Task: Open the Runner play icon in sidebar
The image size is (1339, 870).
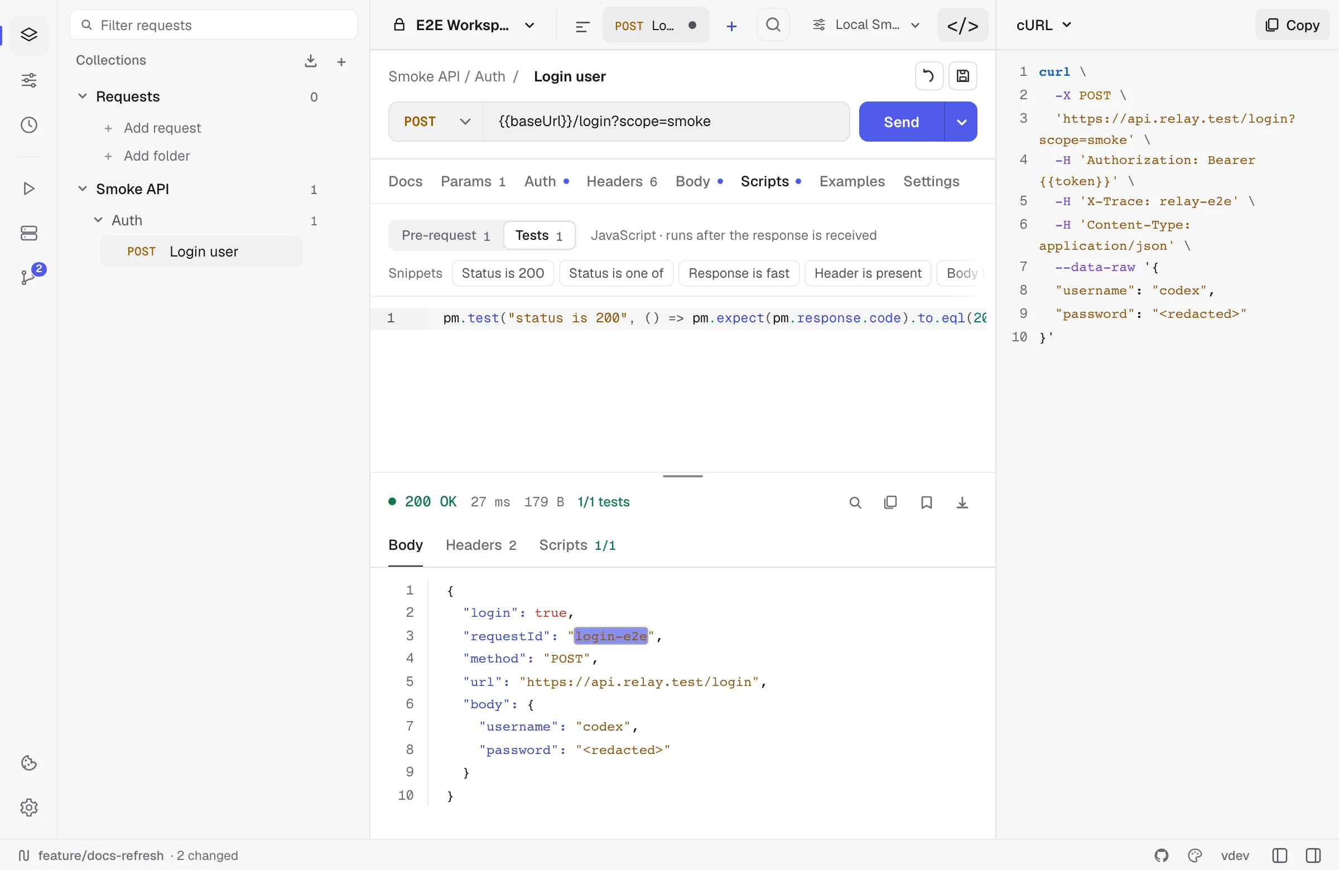Action: pos(28,188)
